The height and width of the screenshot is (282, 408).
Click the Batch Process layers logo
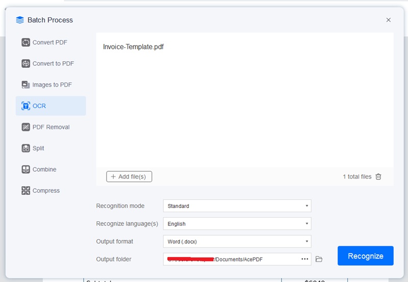tap(20, 20)
